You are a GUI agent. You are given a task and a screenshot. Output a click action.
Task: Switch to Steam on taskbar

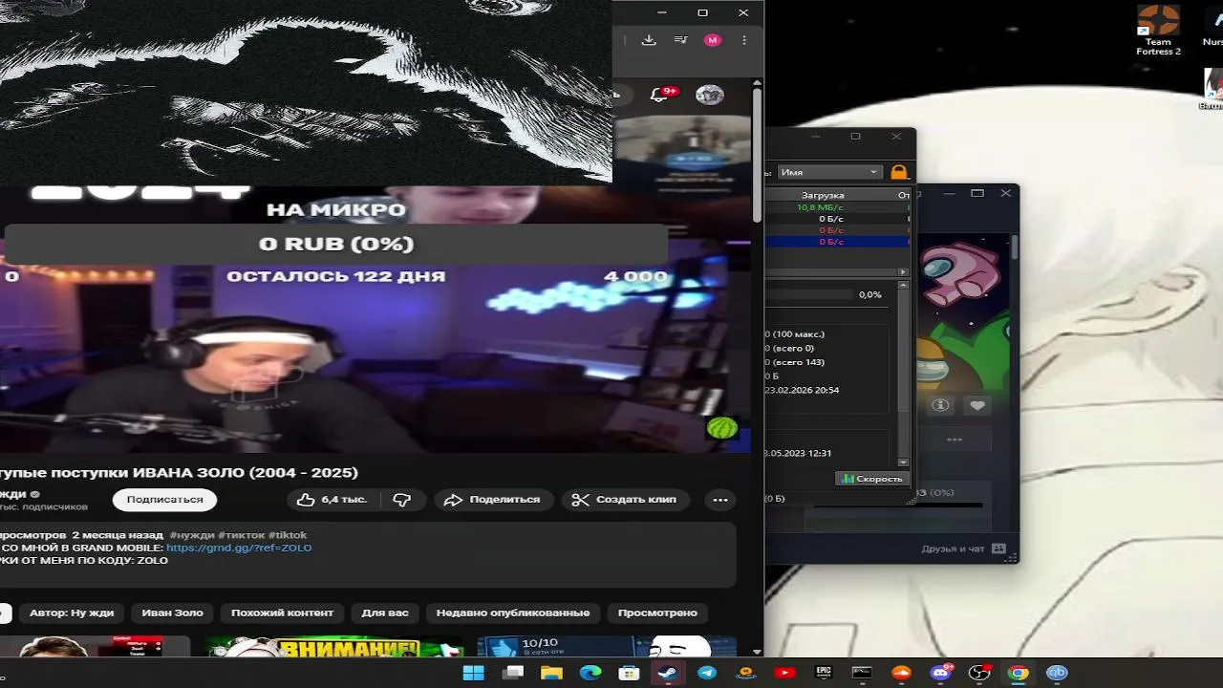click(668, 673)
